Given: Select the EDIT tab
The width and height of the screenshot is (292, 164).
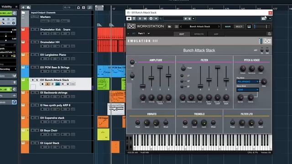Looking at the screenshot, I should [182, 34].
